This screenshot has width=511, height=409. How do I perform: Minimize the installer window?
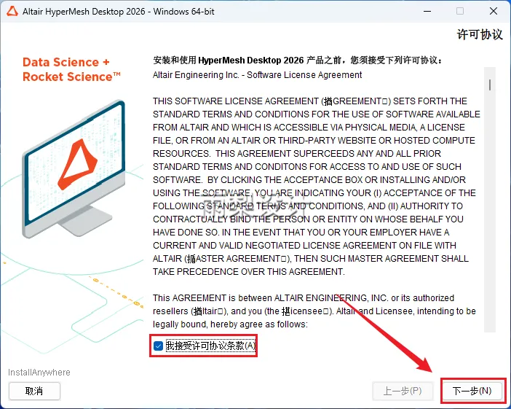point(427,12)
